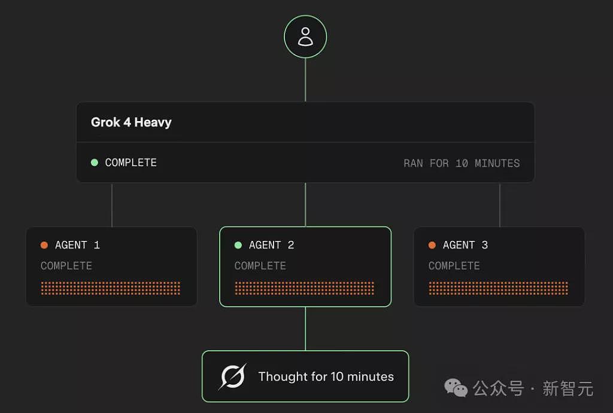
Task: Open the Agent 3 card
Action: pos(499,267)
